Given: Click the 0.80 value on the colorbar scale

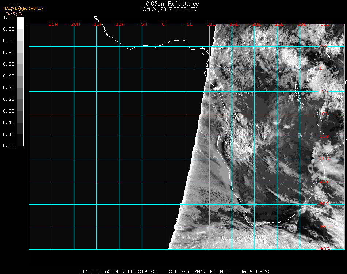Looking at the screenshot, I should pos(8,29).
